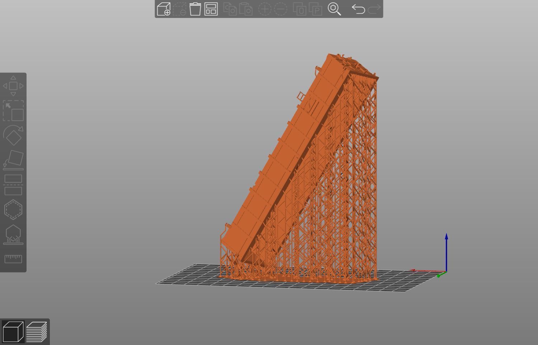
Task: Click the Split to objects icon
Action: click(299, 9)
